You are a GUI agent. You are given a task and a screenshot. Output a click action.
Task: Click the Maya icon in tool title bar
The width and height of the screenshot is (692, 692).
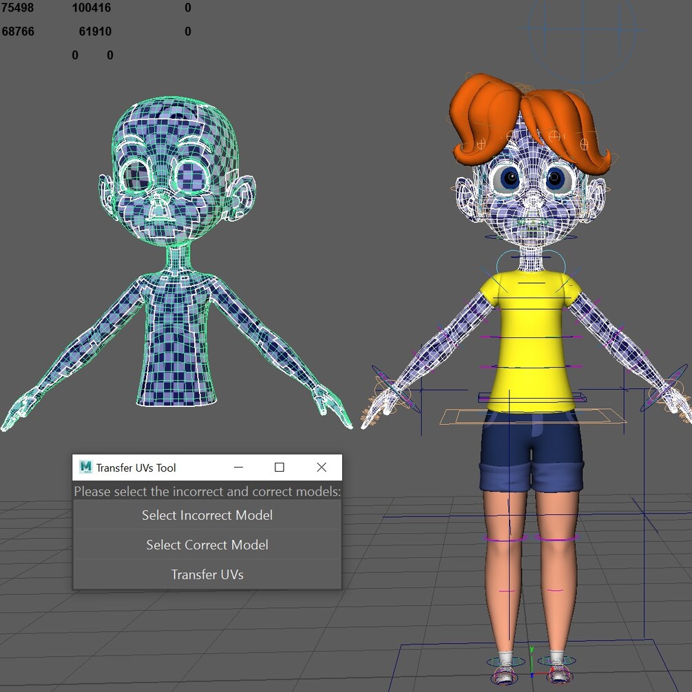click(x=85, y=467)
